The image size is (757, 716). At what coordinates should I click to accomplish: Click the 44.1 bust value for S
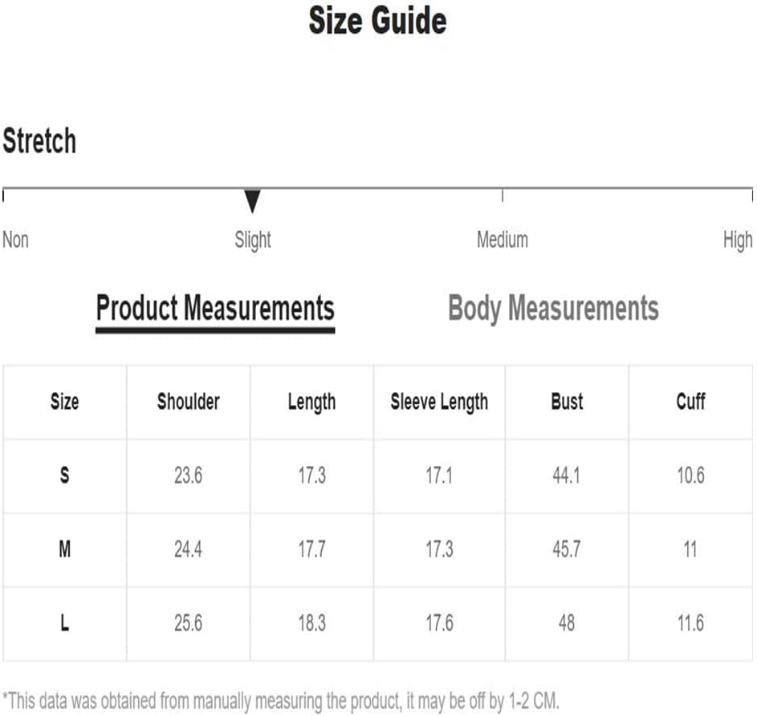(567, 475)
